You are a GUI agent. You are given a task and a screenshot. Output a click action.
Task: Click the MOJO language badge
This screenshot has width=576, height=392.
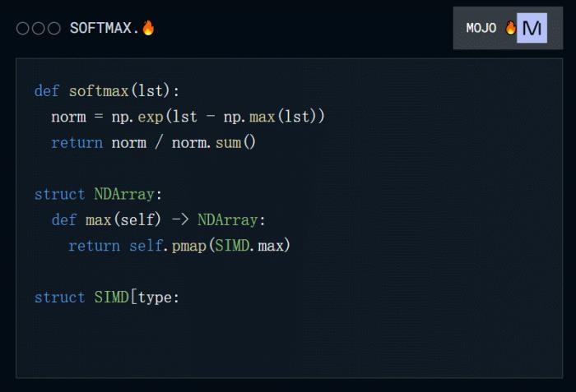[508, 28]
